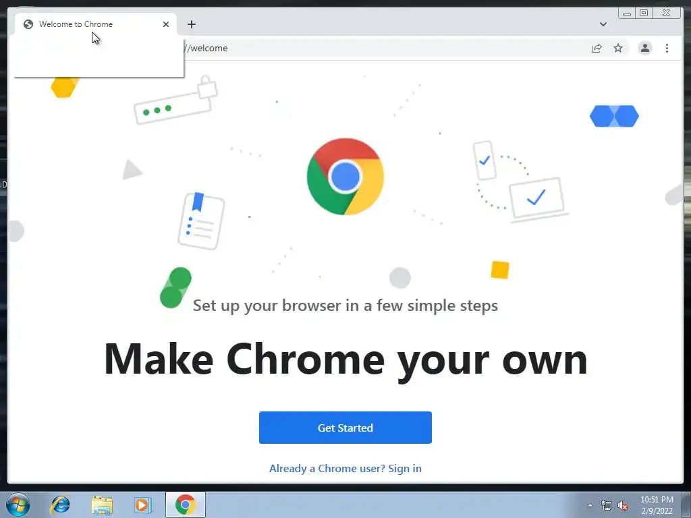This screenshot has height=518, width=691.
Task: Click the Show desktop strip on the taskbar
Action: click(x=686, y=505)
